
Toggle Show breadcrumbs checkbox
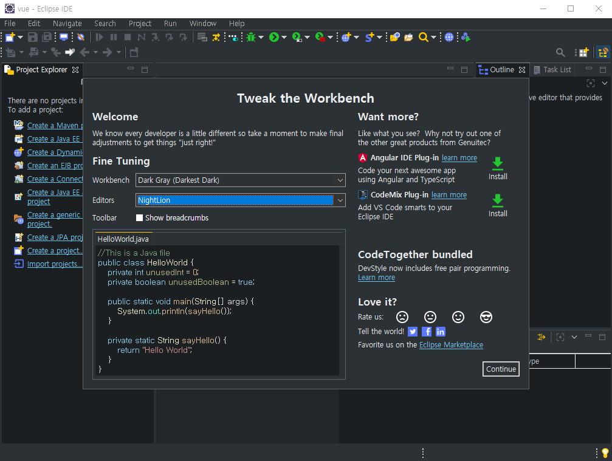click(139, 217)
